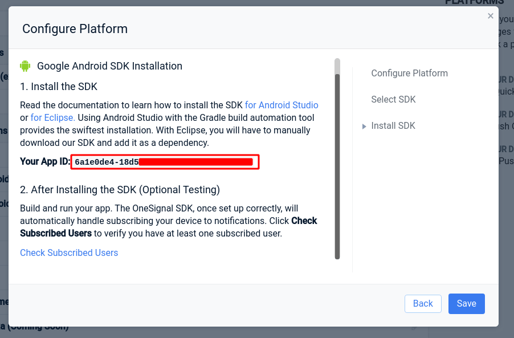
Task: Open the 'for Android Studio' documentation link
Action: point(282,105)
